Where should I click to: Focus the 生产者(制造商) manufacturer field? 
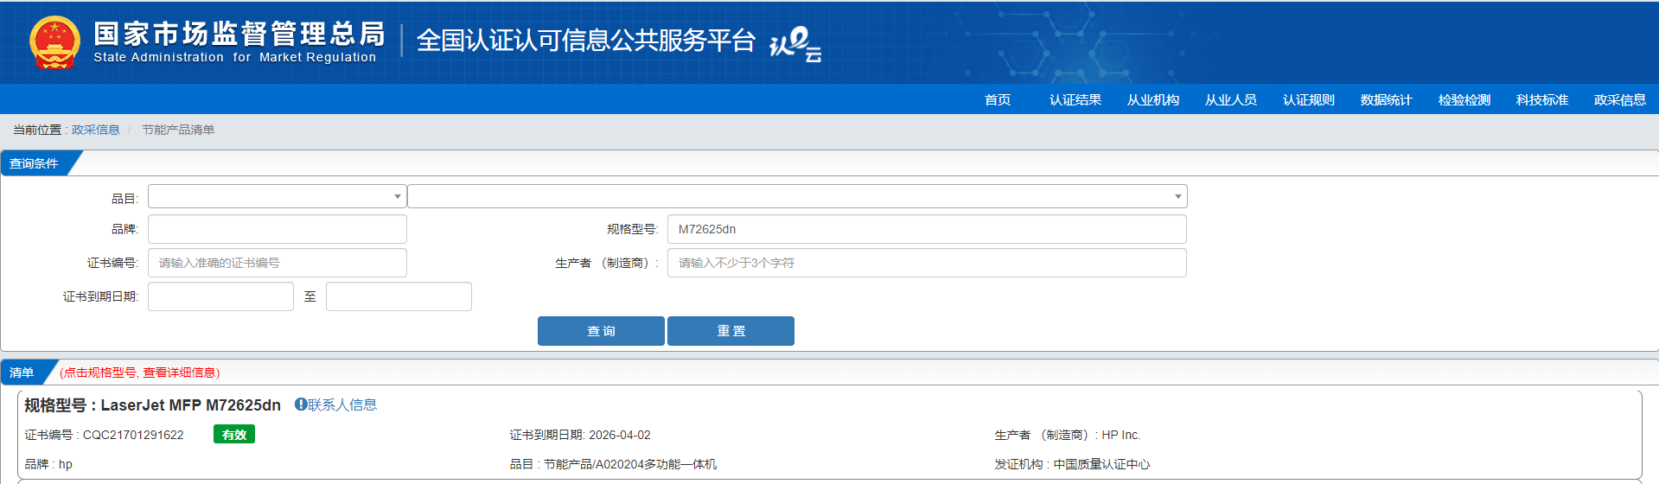tap(927, 263)
